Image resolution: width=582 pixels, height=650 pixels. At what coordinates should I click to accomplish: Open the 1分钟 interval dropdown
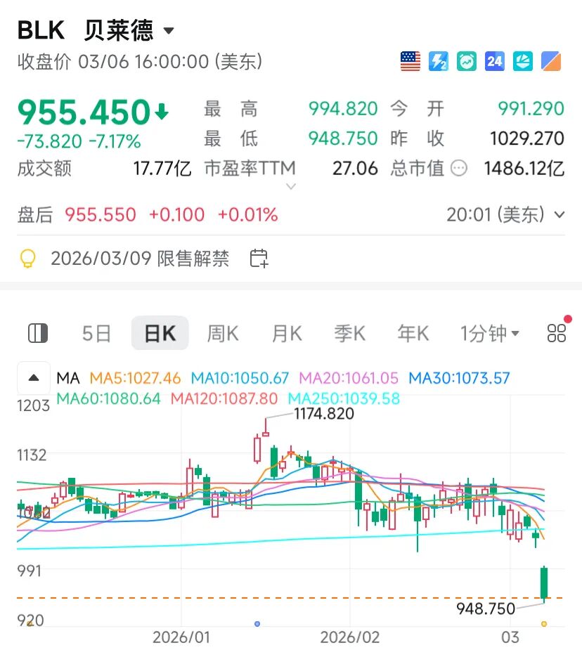490,333
